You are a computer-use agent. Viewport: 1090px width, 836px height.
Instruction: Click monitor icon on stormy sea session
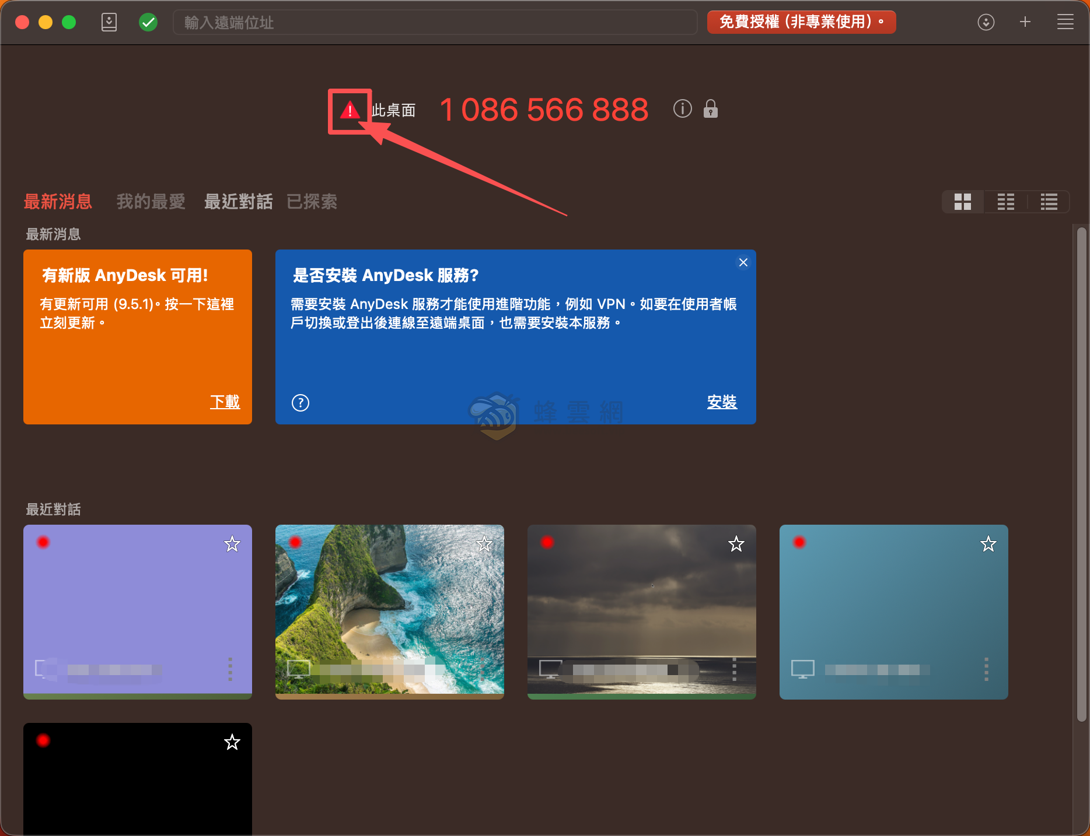click(551, 669)
